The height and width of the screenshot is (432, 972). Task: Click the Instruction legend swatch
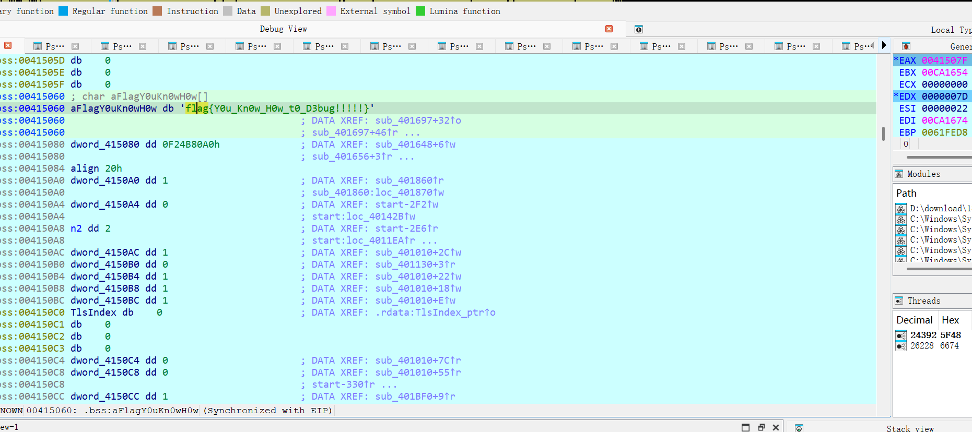[x=157, y=11]
